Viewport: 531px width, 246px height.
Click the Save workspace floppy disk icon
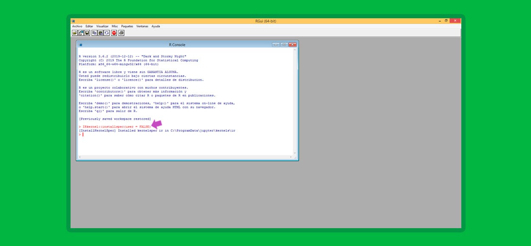click(87, 33)
